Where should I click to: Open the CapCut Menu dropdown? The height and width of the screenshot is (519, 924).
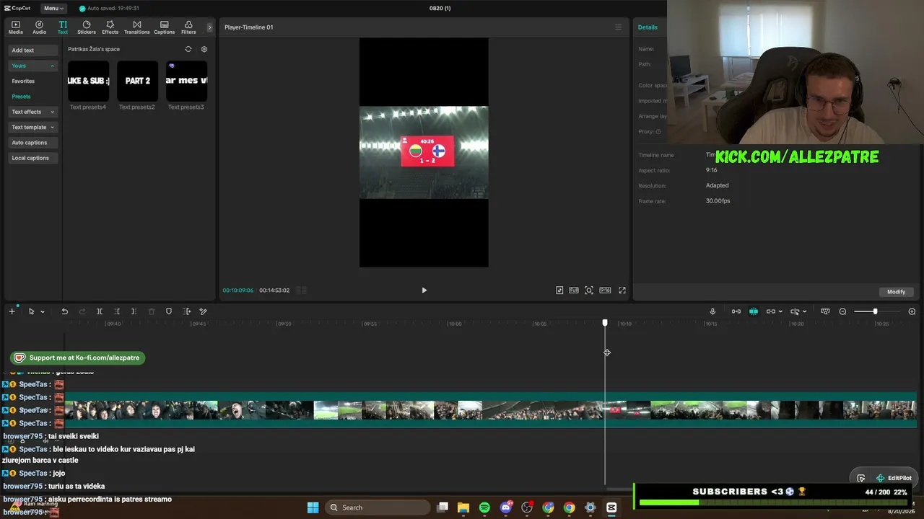(x=53, y=8)
